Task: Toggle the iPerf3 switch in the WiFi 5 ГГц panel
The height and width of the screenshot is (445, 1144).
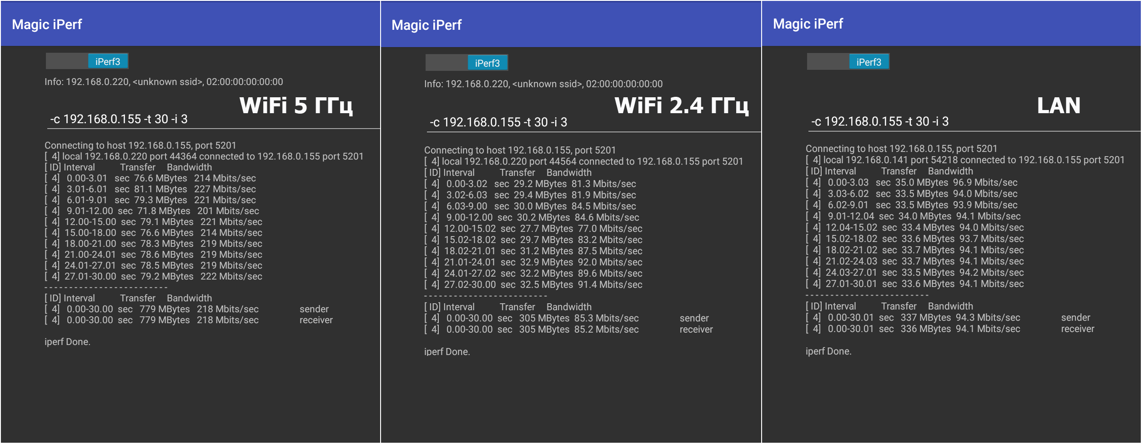Action: pyautogui.click(x=87, y=61)
